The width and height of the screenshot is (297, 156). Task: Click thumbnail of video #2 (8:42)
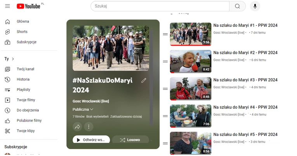(x=191, y=62)
